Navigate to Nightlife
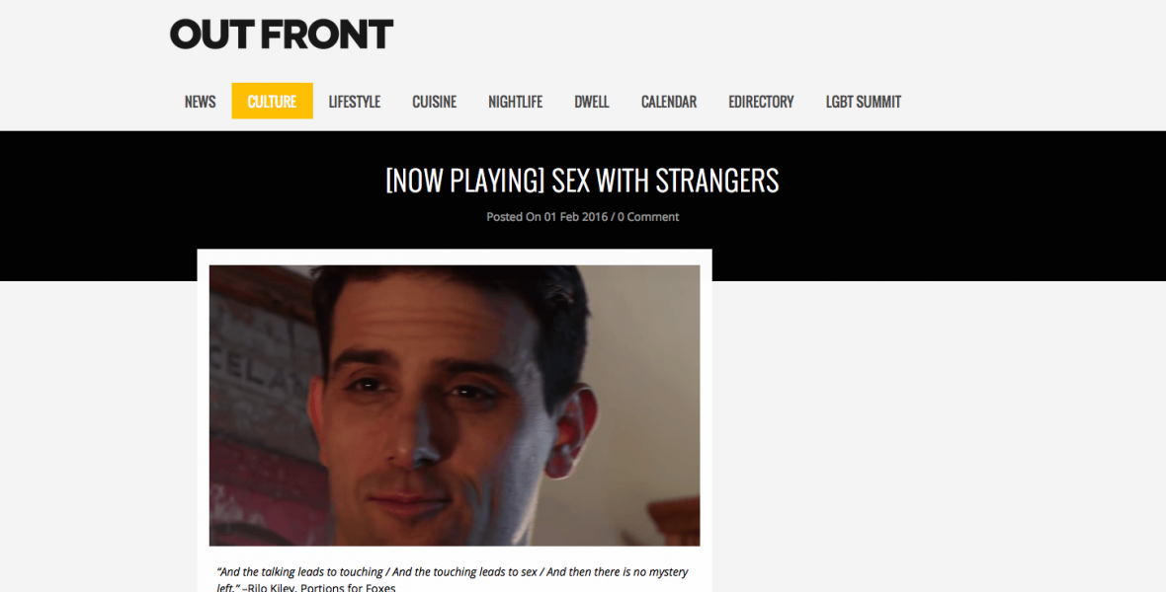The image size is (1166, 592). (x=516, y=102)
